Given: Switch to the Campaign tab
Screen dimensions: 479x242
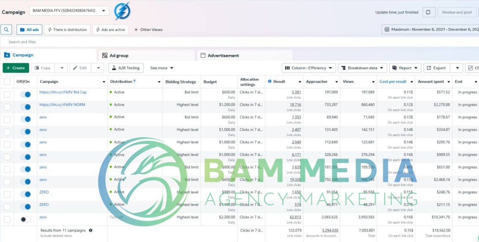Looking at the screenshot, I should click(x=48, y=55).
